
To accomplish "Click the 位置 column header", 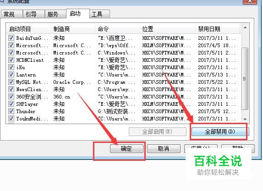I will [x=167, y=29].
